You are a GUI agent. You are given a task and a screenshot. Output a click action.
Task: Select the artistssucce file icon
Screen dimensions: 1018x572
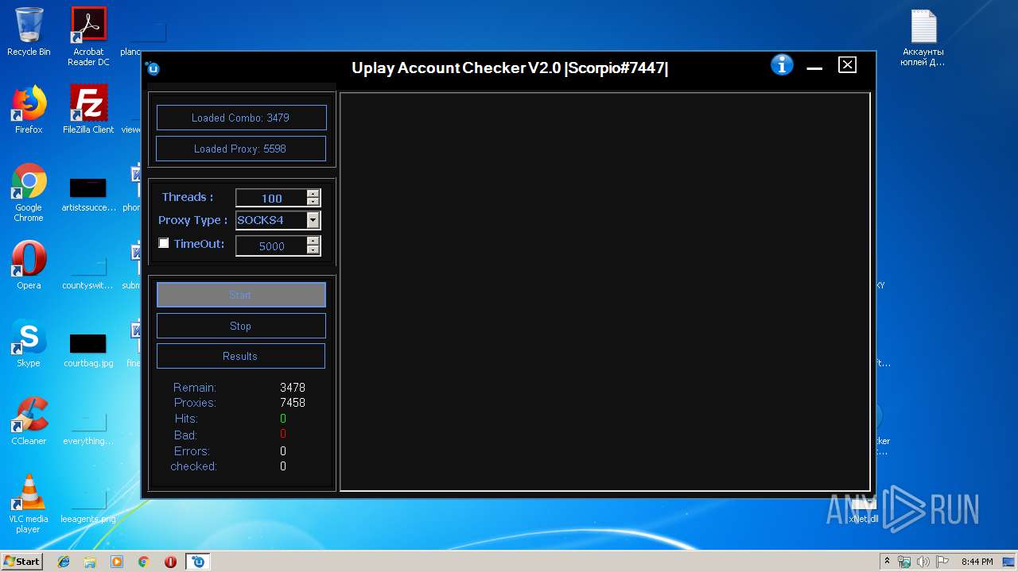coord(88,195)
